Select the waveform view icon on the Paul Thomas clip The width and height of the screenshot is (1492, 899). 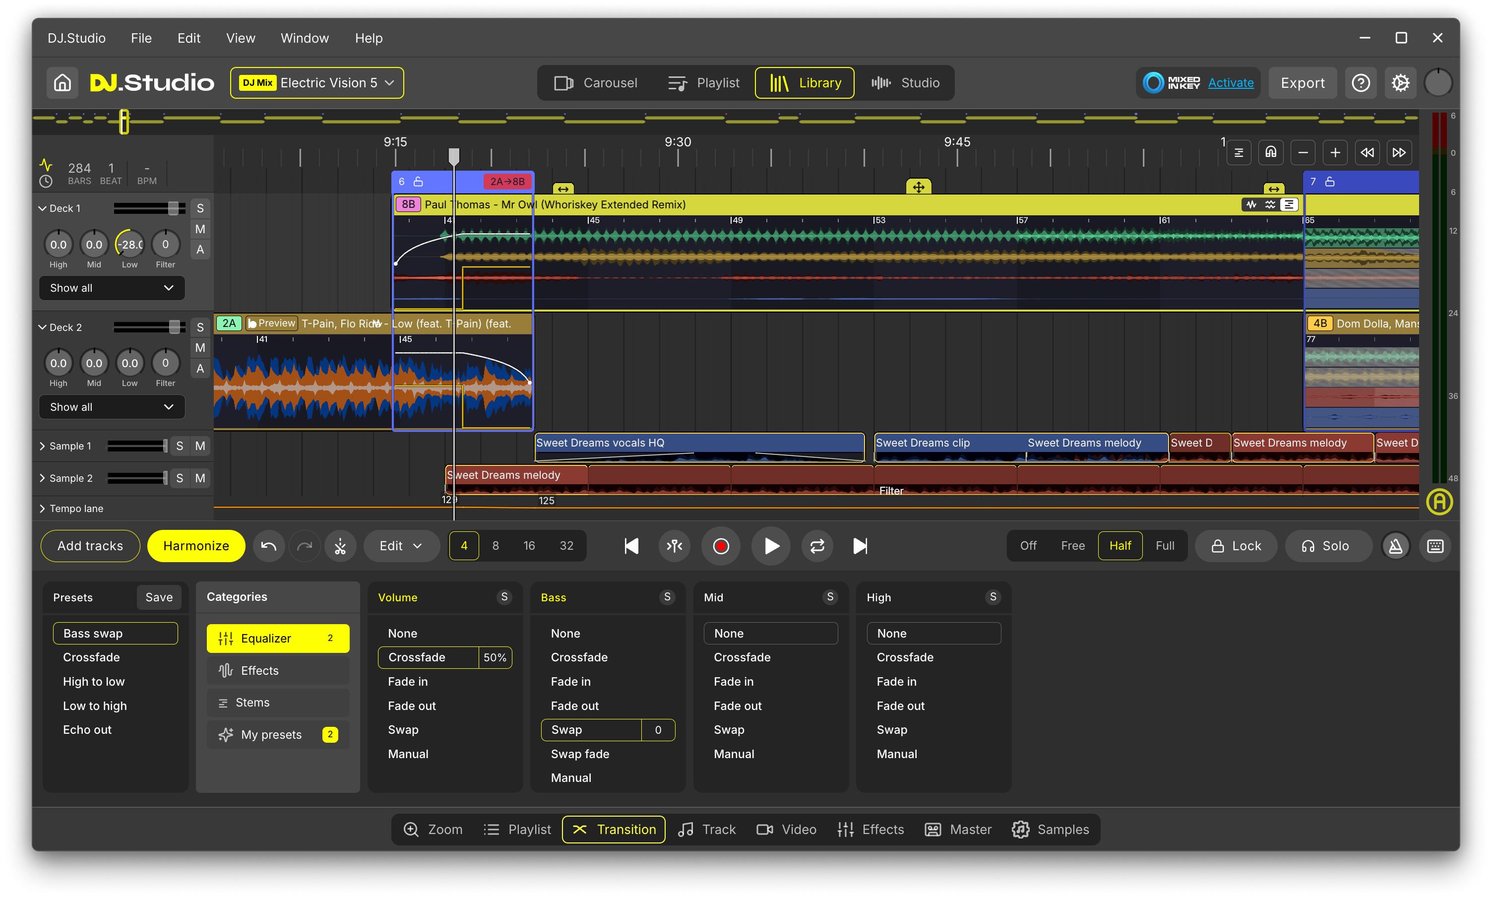pyautogui.click(x=1251, y=205)
